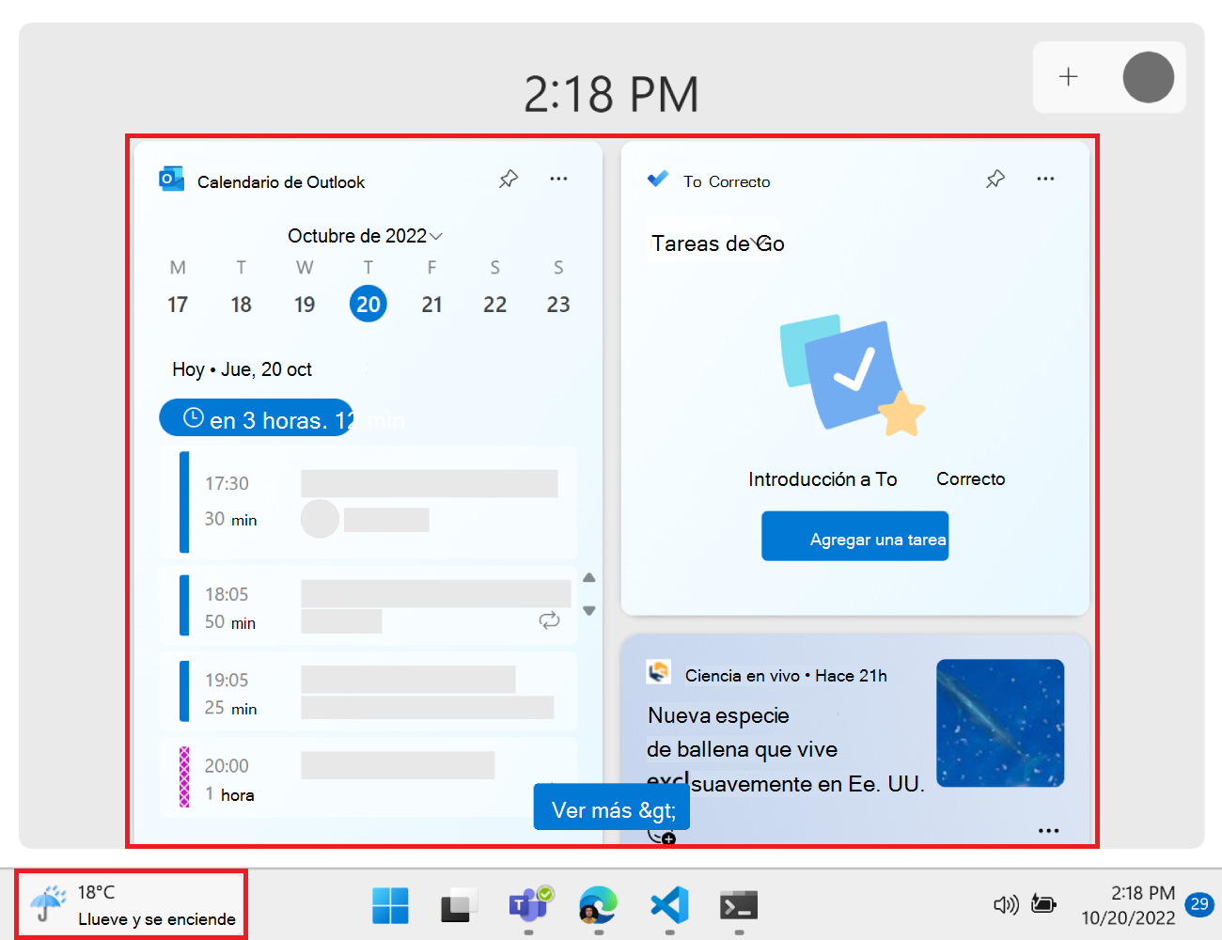
Task: Pin the Calendario de Outlook widget
Action: (x=509, y=178)
